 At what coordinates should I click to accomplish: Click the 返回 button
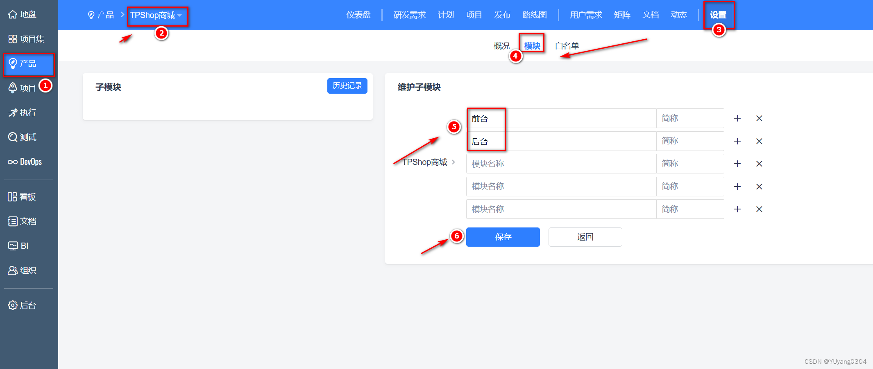click(585, 237)
